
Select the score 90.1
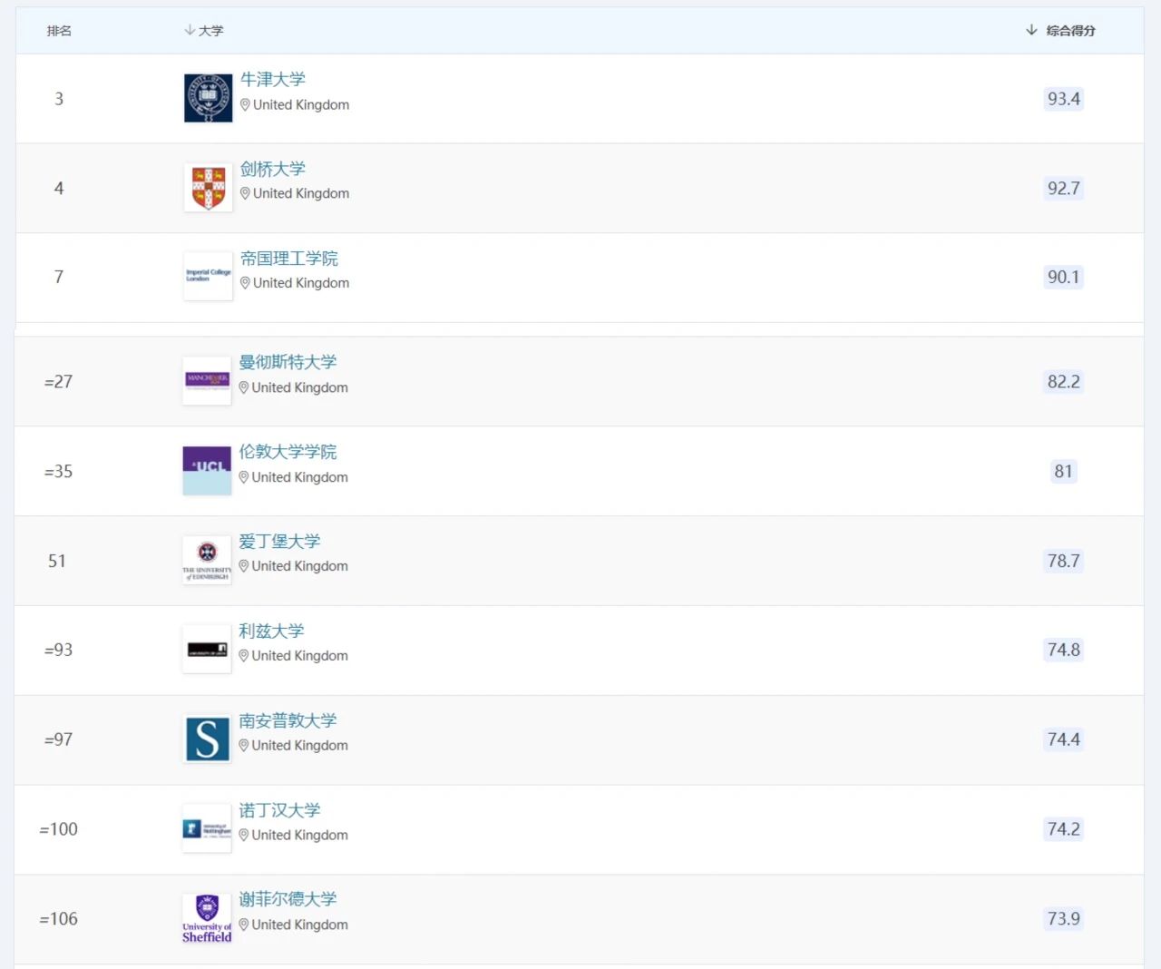point(1064,278)
